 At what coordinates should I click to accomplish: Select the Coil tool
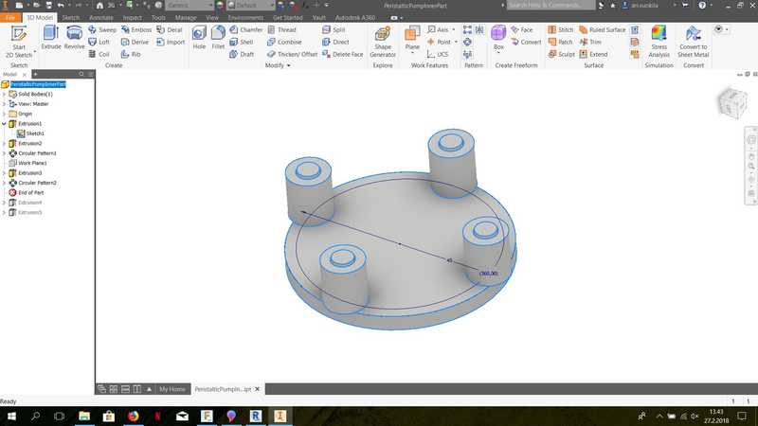(99, 54)
